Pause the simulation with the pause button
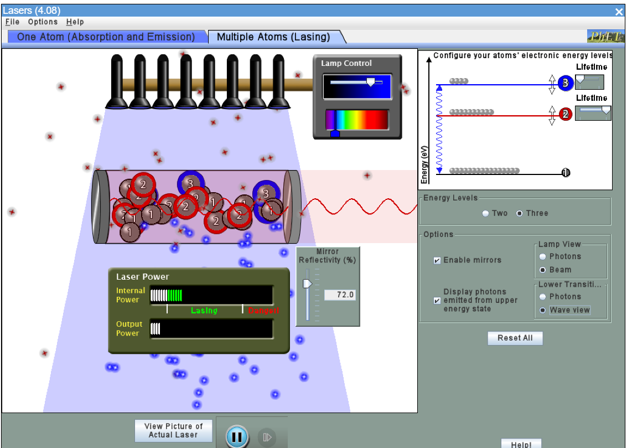Viewport: 627px width, 448px height. click(237, 437)
